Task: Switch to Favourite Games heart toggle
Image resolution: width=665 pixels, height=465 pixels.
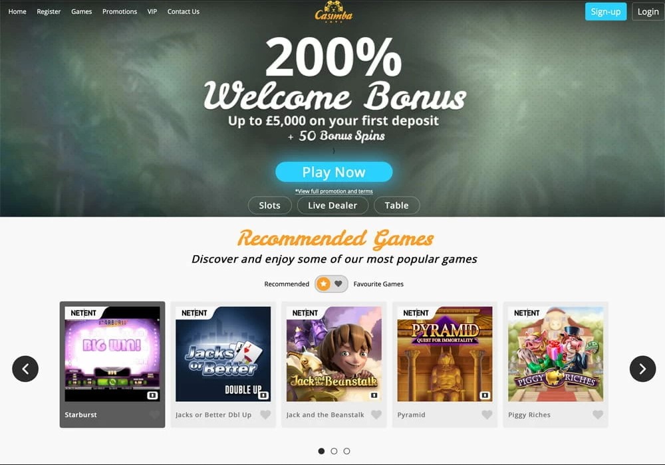Action: 338,284
